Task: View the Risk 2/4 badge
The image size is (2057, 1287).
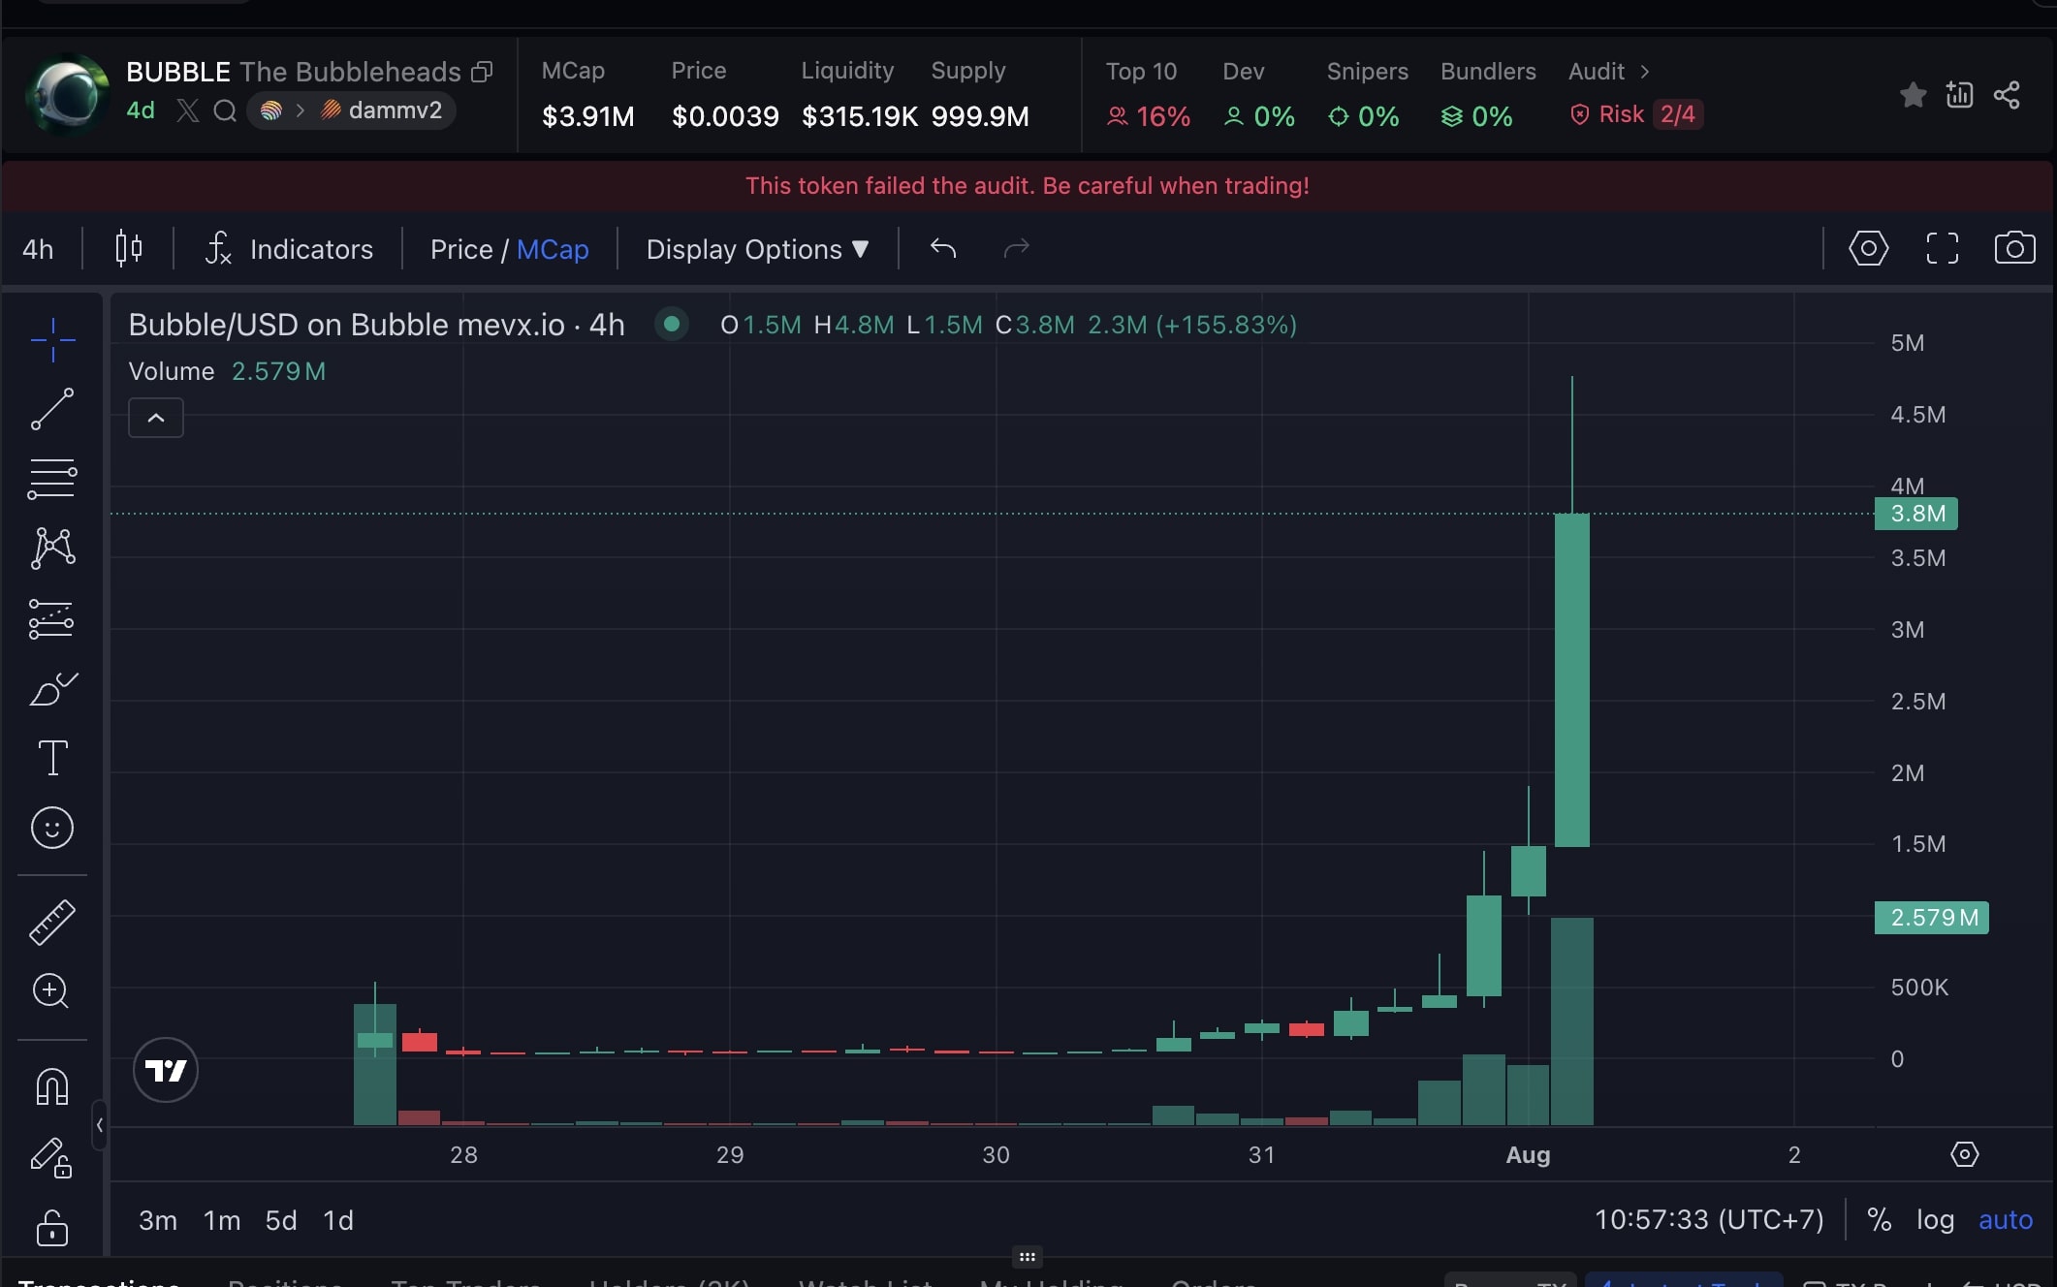Action: click(x=1636, y=114)
